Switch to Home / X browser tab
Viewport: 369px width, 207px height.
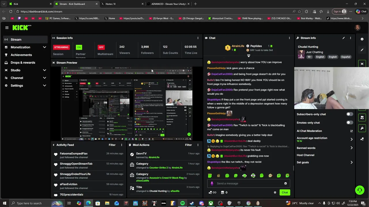[x=122, y=4]
